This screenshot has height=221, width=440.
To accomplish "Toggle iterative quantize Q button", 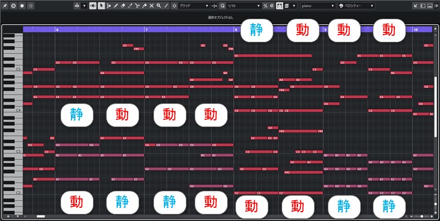I will [223, 5].
